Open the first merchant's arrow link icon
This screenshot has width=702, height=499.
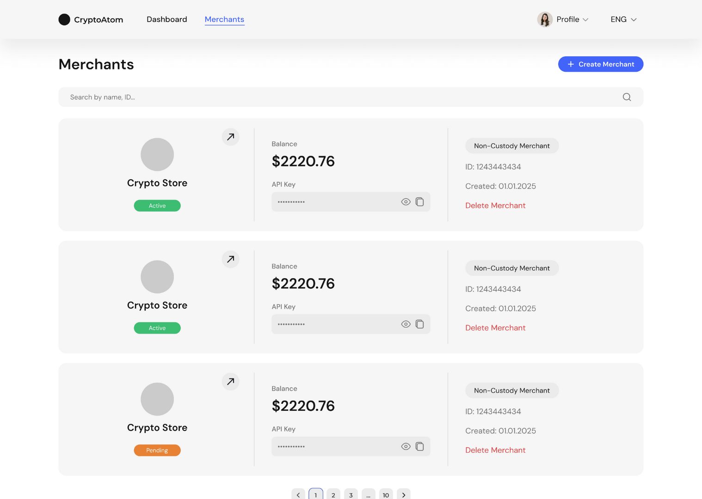[230, 137]
